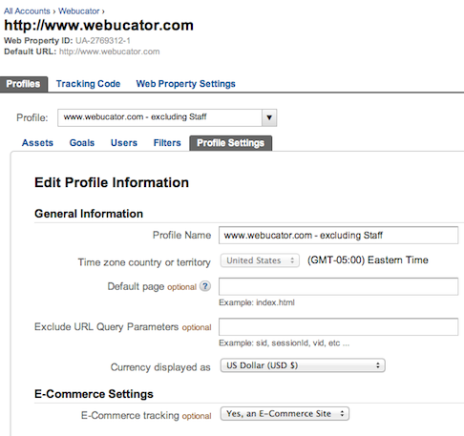Image resolution: width=464 pixels, height=436 pixels.
Task: Follow the Webucator breadcrumb link
Action: coord(79,11)
